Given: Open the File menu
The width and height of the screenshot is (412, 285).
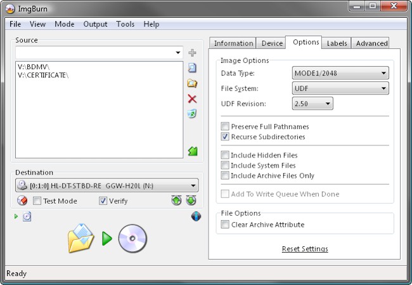Looking at the screenshot, I should coord(15,24).
